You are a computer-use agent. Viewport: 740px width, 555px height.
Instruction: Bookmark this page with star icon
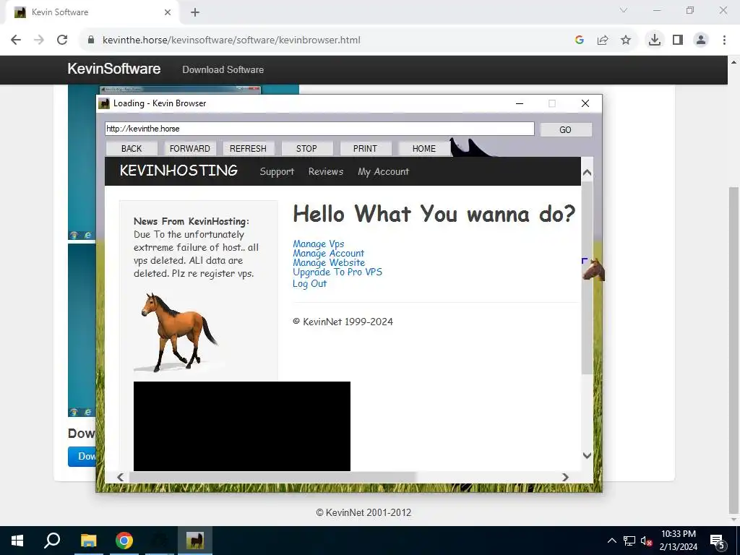(x=626, y=40)
